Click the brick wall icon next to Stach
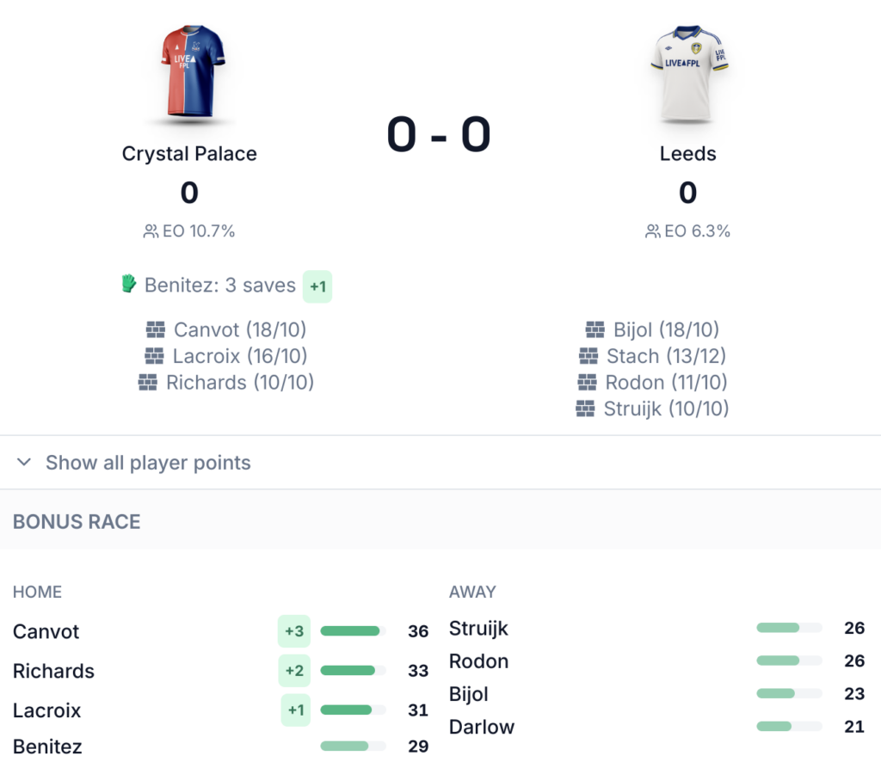This screenshot has height=768, width=881. (x=588, y=356)
